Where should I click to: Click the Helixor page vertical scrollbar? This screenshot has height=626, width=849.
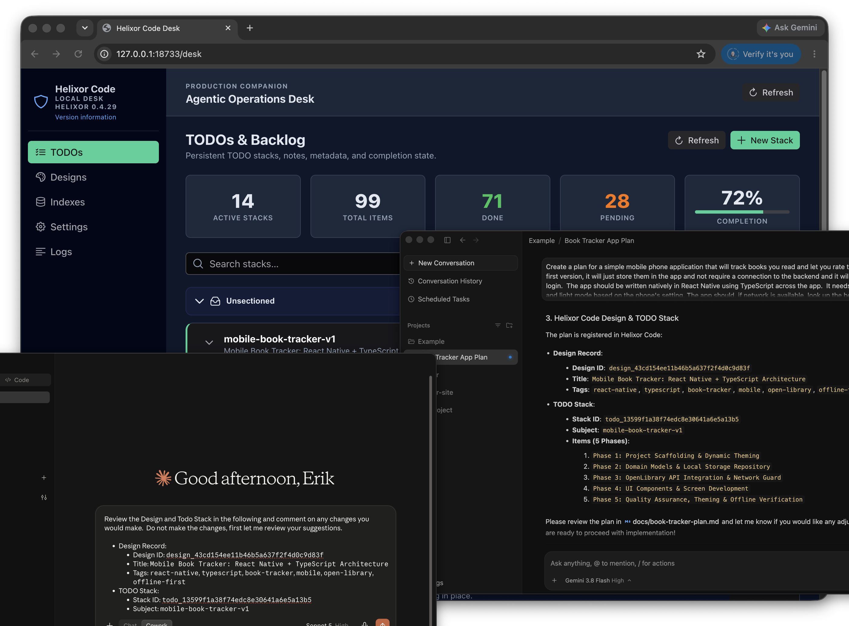824,150
